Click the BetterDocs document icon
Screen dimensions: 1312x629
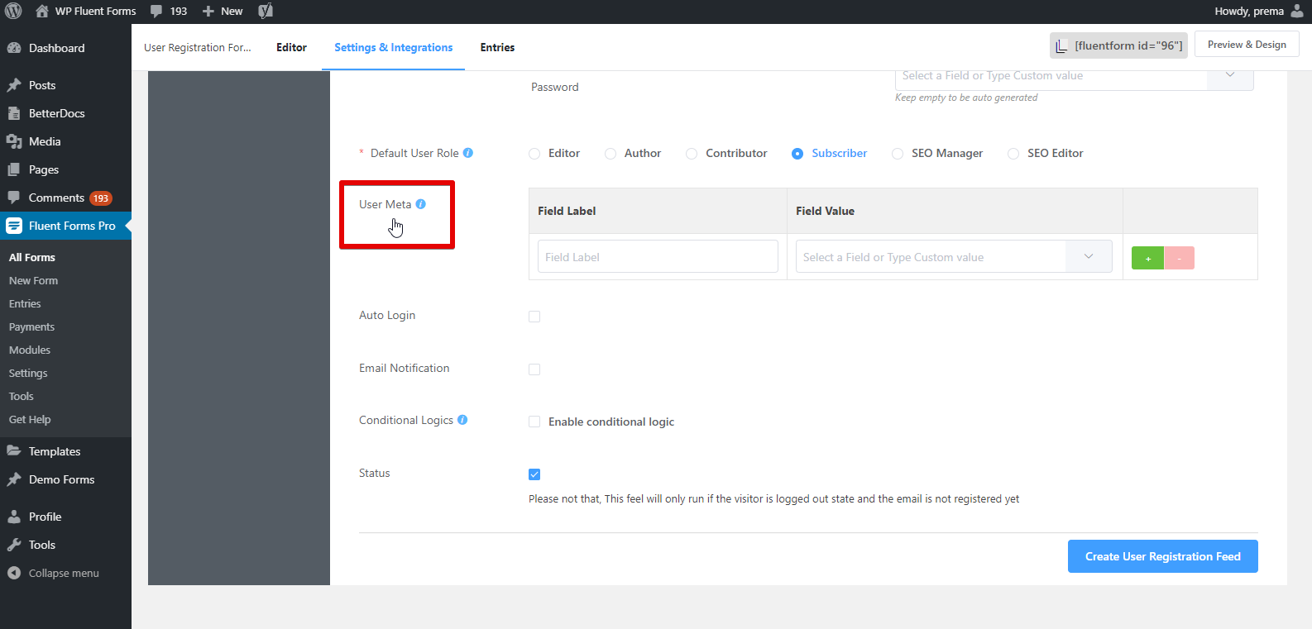click(x=14, y=113)
